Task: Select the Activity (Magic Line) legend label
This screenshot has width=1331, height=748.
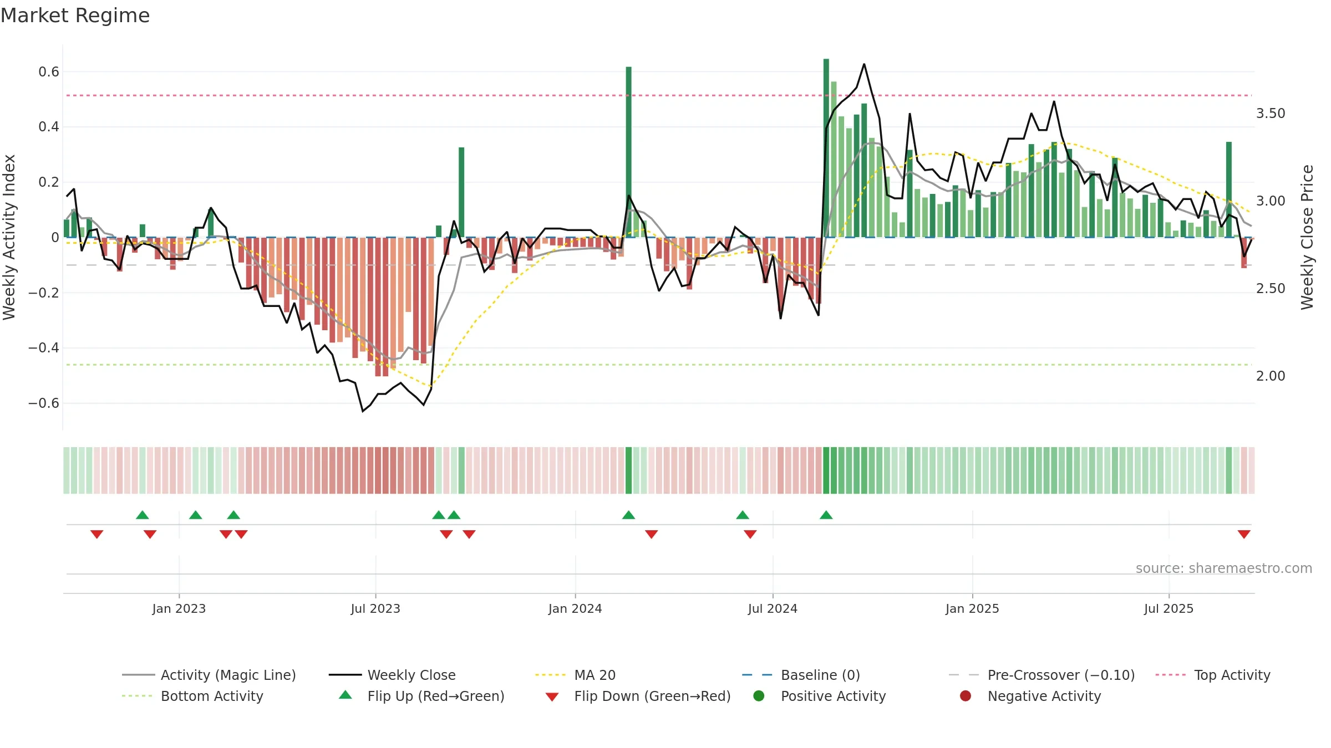Action: click(228, 675)
